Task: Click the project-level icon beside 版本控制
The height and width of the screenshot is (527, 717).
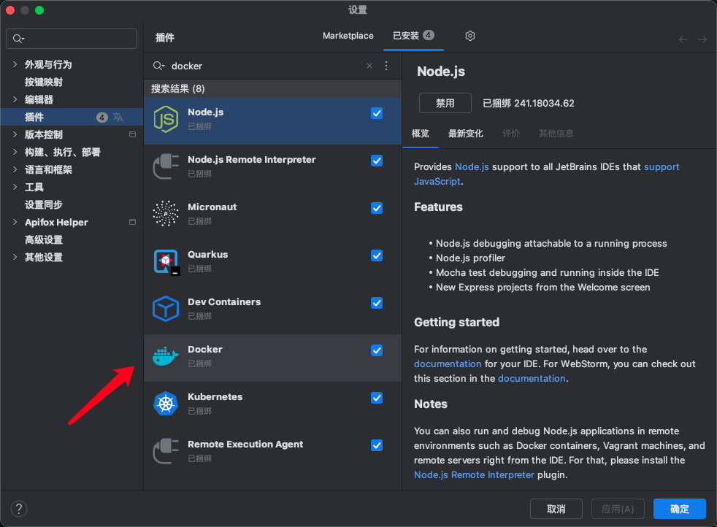Action: 133,134
